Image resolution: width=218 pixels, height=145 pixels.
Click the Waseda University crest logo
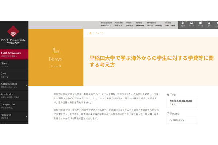coord(13,32)
